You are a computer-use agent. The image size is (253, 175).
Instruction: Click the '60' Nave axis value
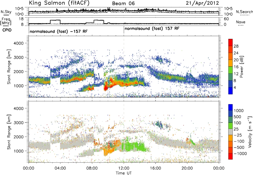(226, 19)
